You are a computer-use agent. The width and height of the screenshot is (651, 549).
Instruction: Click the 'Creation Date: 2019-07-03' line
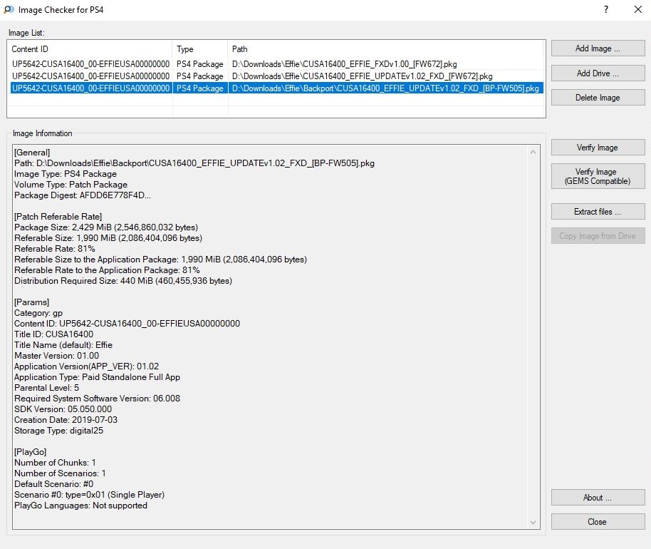click(66, 420)
